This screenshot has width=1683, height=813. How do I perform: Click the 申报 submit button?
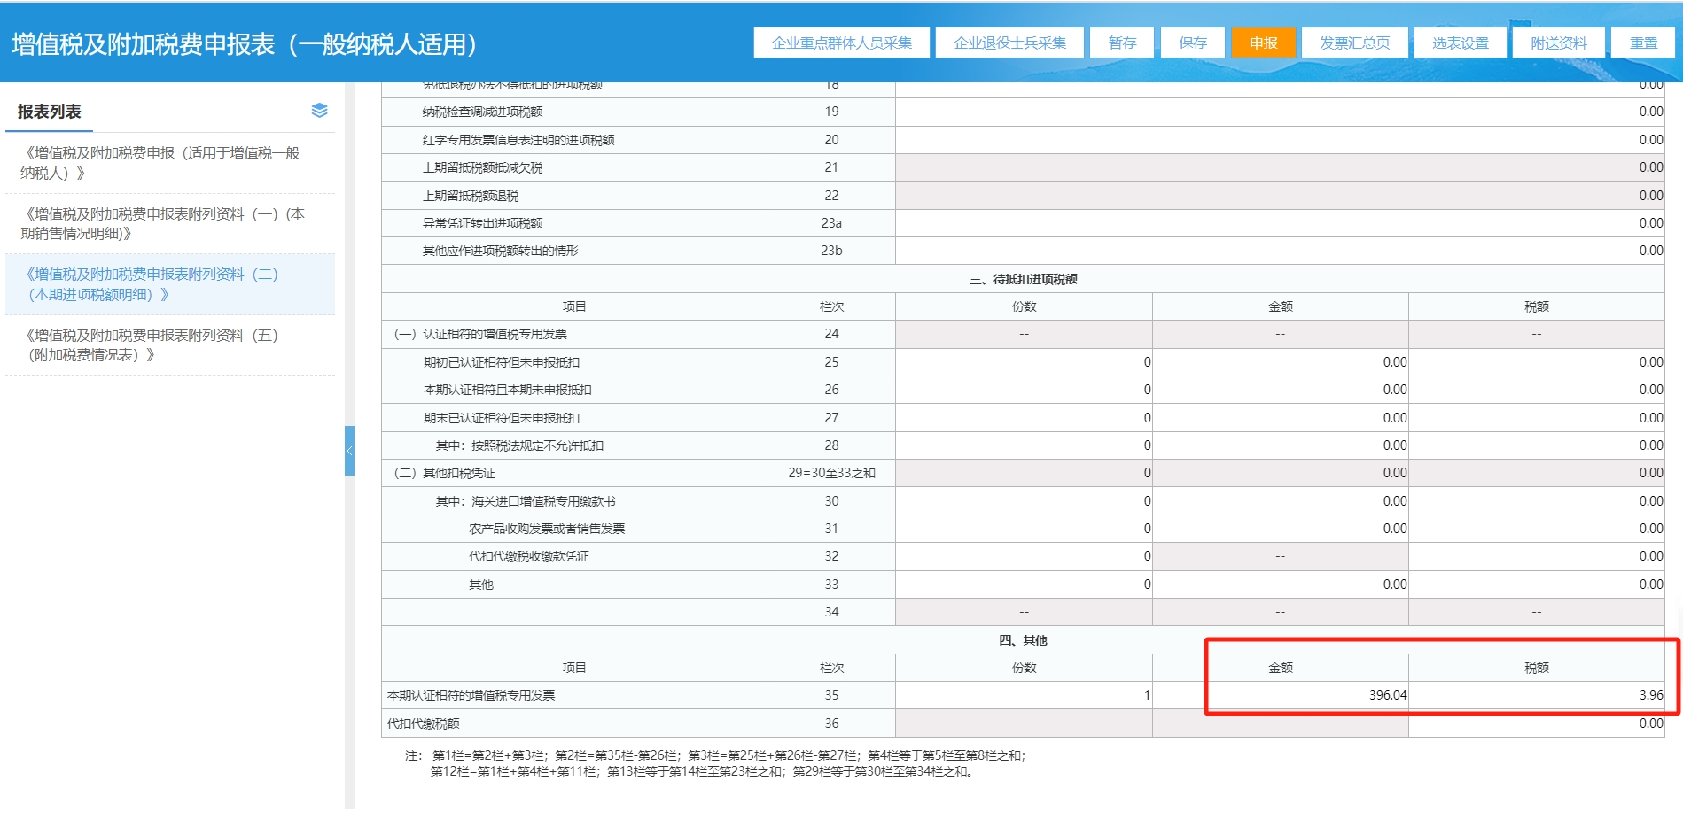tap(1263, 43)
